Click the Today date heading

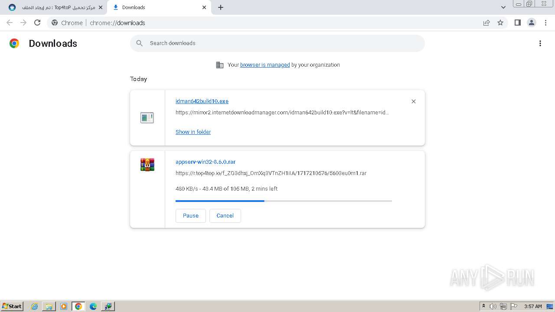click(138, 79)
